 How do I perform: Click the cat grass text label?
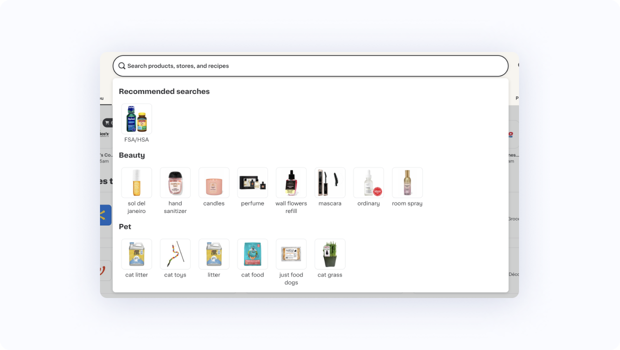[330, 275]
